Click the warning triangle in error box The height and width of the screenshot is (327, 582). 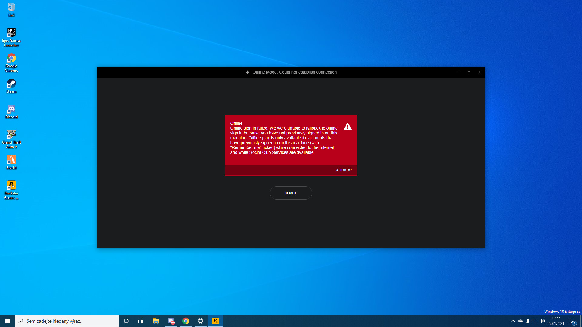pyautogui.click(x=348, y=127)
